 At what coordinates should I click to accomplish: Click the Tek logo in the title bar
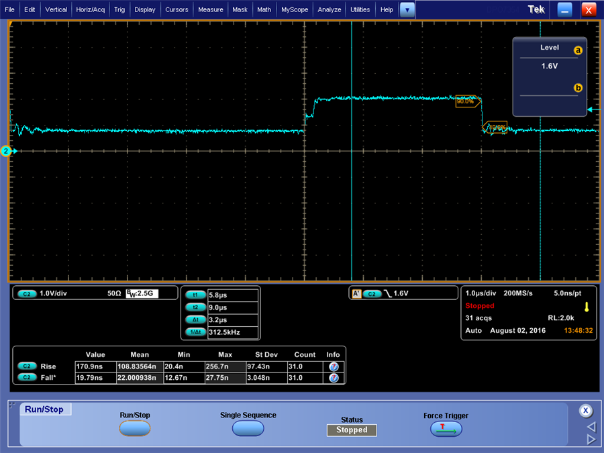pyautogui.click(x=536, y=9)
